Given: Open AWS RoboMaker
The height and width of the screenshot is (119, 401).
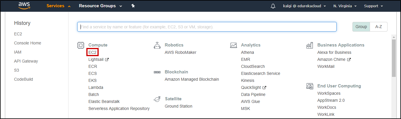Looking at the screenshot, I should (181, 52).
